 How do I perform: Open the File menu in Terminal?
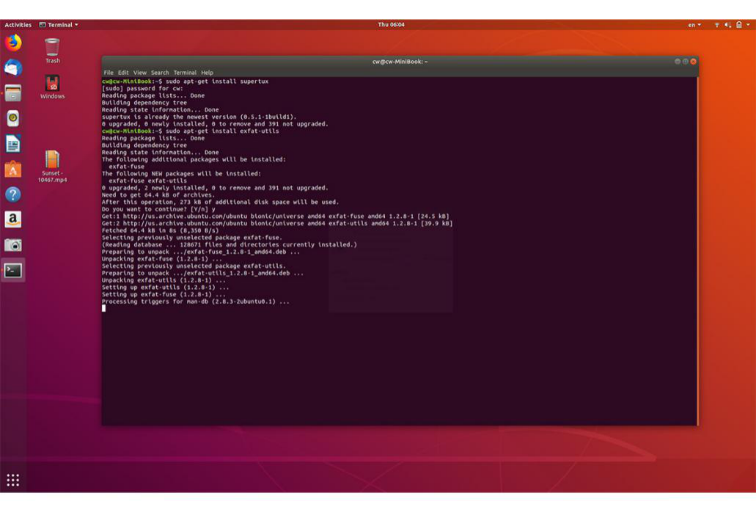pyautogui.click(x=109, y=73)
